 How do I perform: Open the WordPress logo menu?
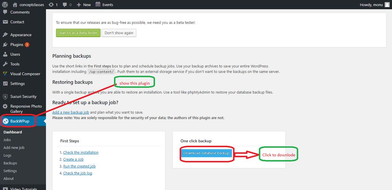click(5, 4)
